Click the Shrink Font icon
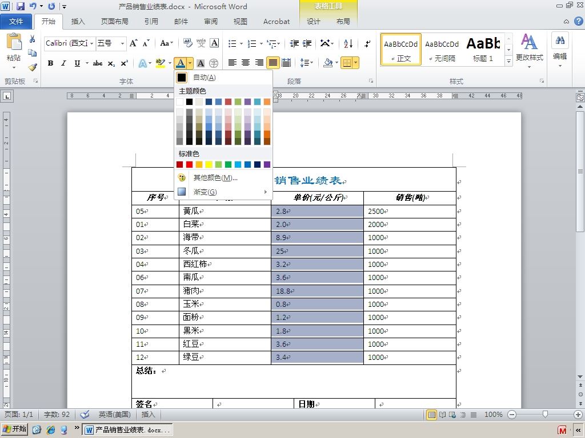 (146, 43)
